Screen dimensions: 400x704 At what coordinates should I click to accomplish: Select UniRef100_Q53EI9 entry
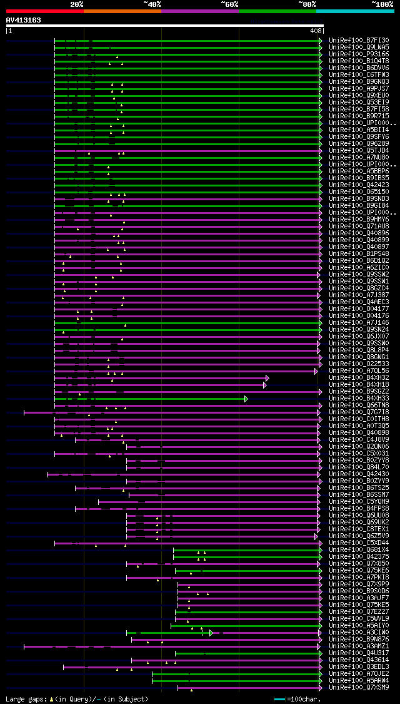coord(359,103)
